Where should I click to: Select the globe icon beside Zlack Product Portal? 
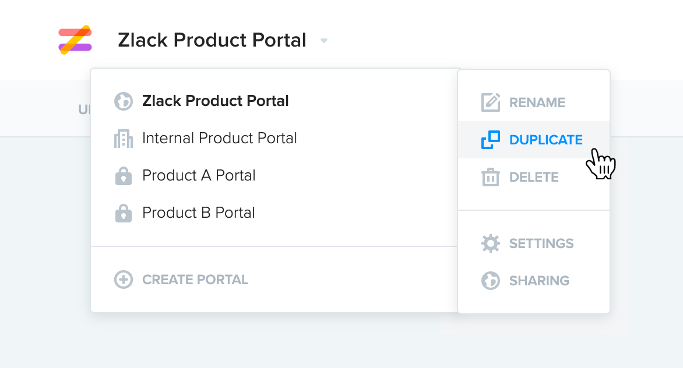[x=124, y=101]
